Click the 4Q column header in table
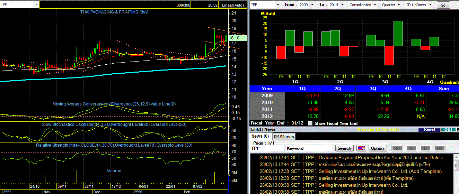 pyautogui.click(x=408, y=89)
